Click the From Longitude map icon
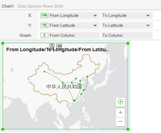161x133 pixels. (x=44, y=15)
